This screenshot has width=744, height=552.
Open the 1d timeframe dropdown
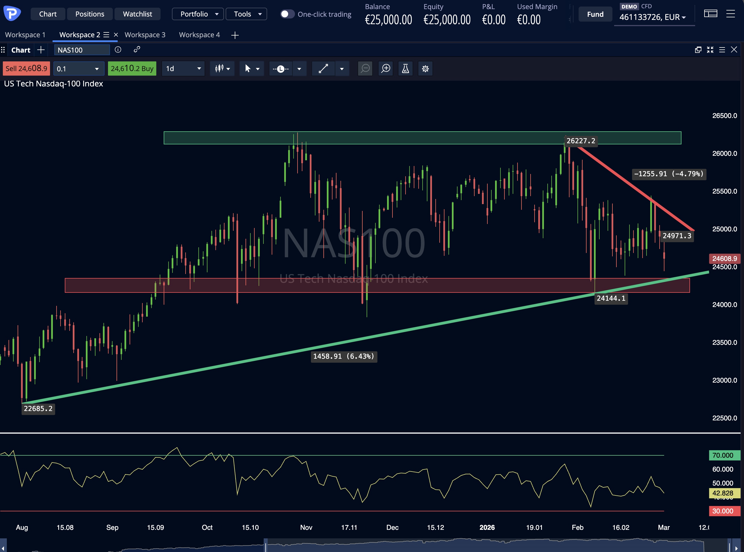tap(183, 69)
